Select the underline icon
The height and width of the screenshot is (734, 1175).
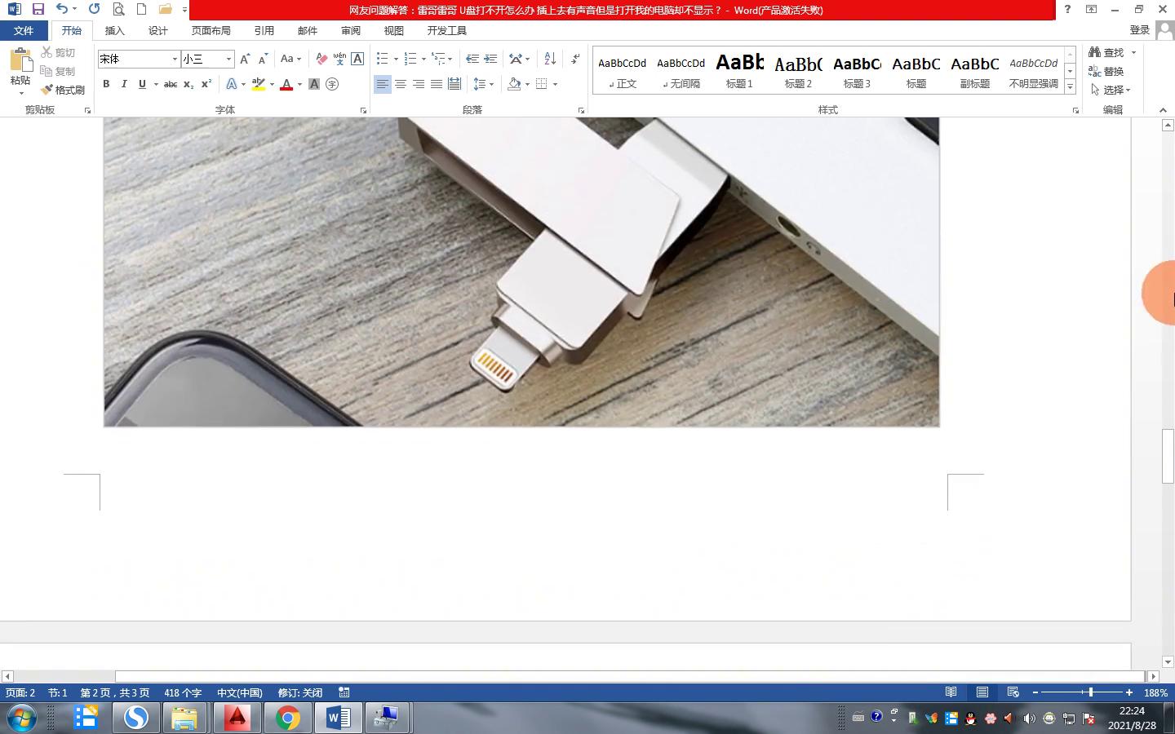(140, 84)
